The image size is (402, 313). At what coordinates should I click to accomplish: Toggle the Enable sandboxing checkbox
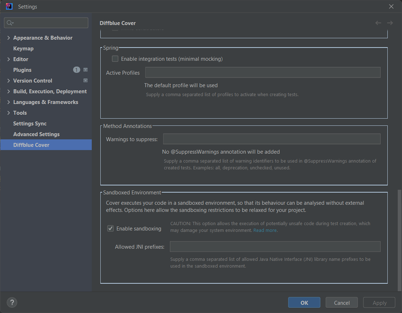point(111,228)
